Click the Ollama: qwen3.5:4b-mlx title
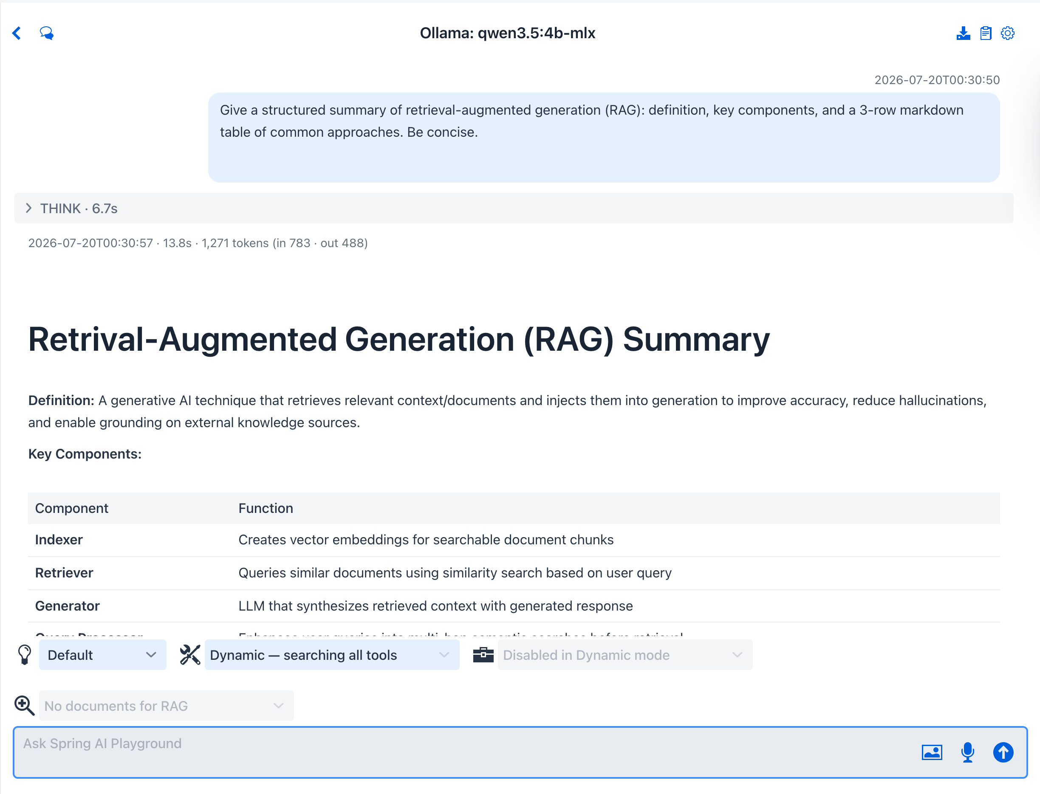The image size is (1040, 794). (507, 33)
